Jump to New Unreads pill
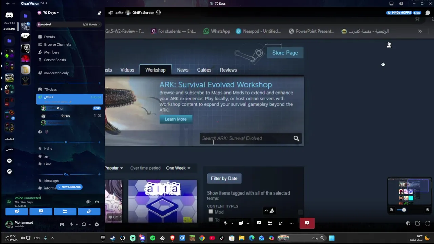This screenshot has width=434, height=244. (x=69, y=187)
